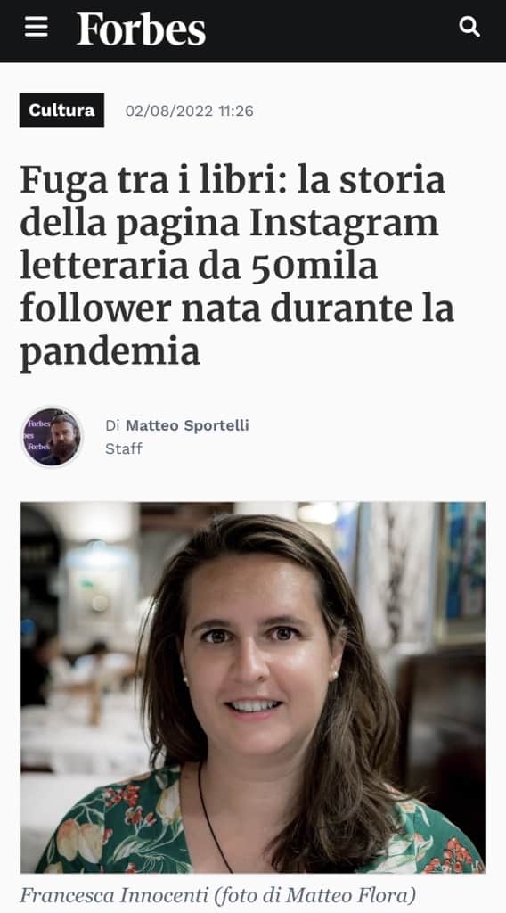Open Matteo Sportelli's author page

coord(187,425)
